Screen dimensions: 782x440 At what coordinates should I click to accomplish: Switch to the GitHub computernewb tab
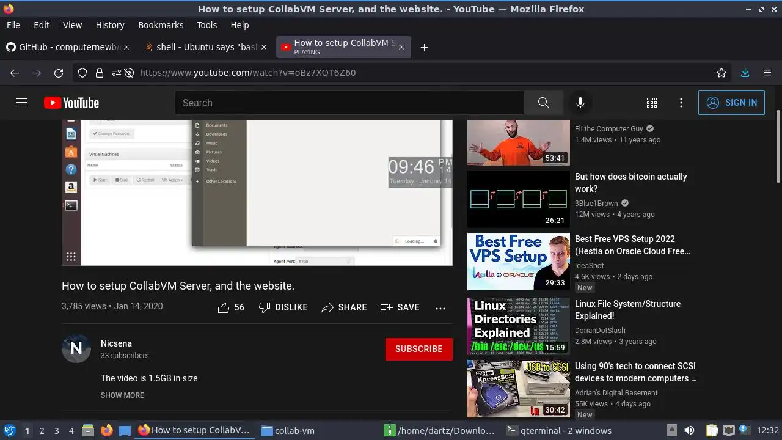click(67, 47)
